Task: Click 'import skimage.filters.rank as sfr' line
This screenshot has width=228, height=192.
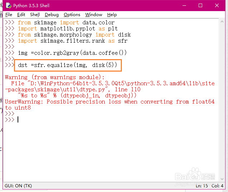Action: point(72,41)
